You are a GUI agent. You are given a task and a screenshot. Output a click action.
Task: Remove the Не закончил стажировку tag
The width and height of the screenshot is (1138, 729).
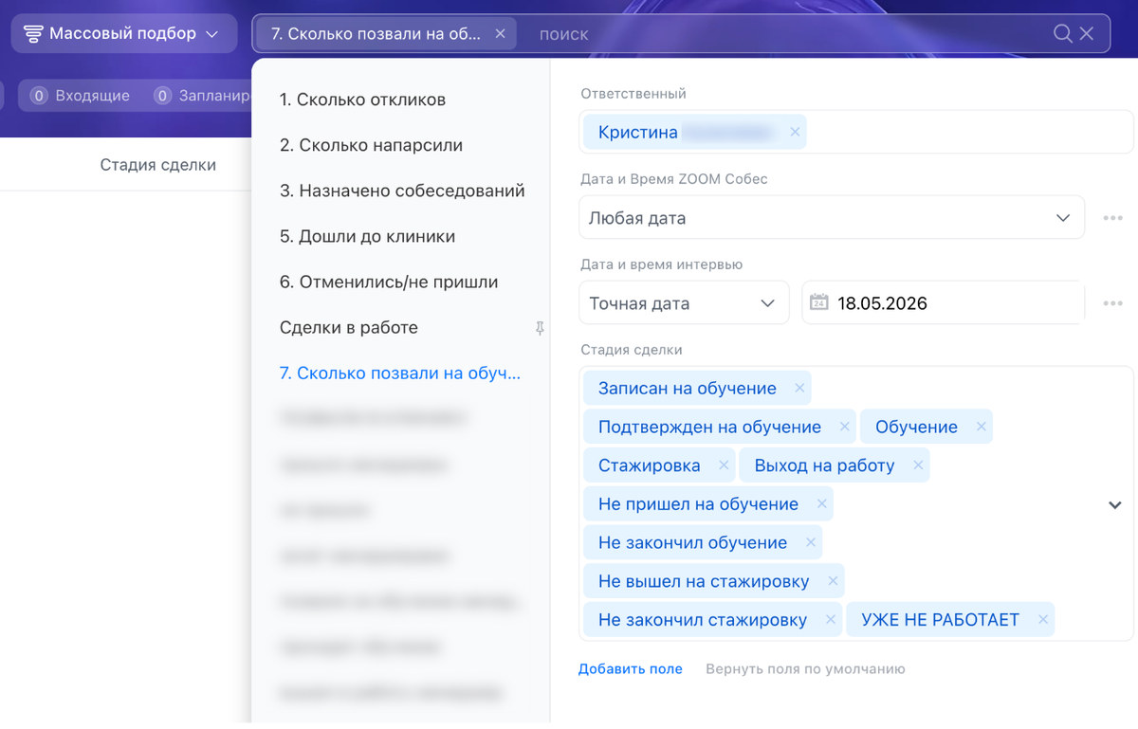click(x=831, y=620)
